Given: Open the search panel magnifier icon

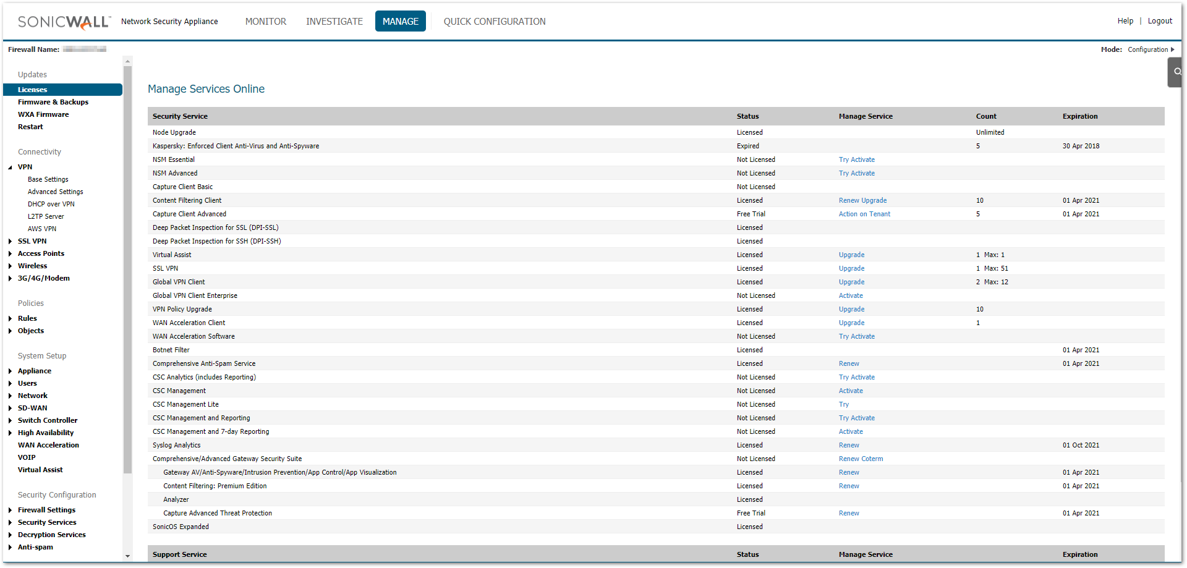Looking at the screenshot, I should click(1177, 72).
